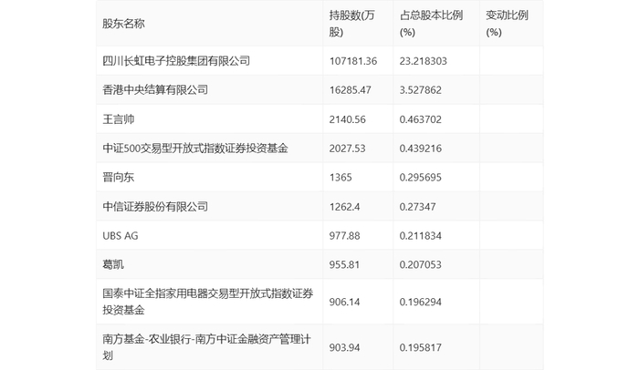This screenshot has height=370, width=639.
Task: Click shareholder UBS AG
Action: (120, 236)
